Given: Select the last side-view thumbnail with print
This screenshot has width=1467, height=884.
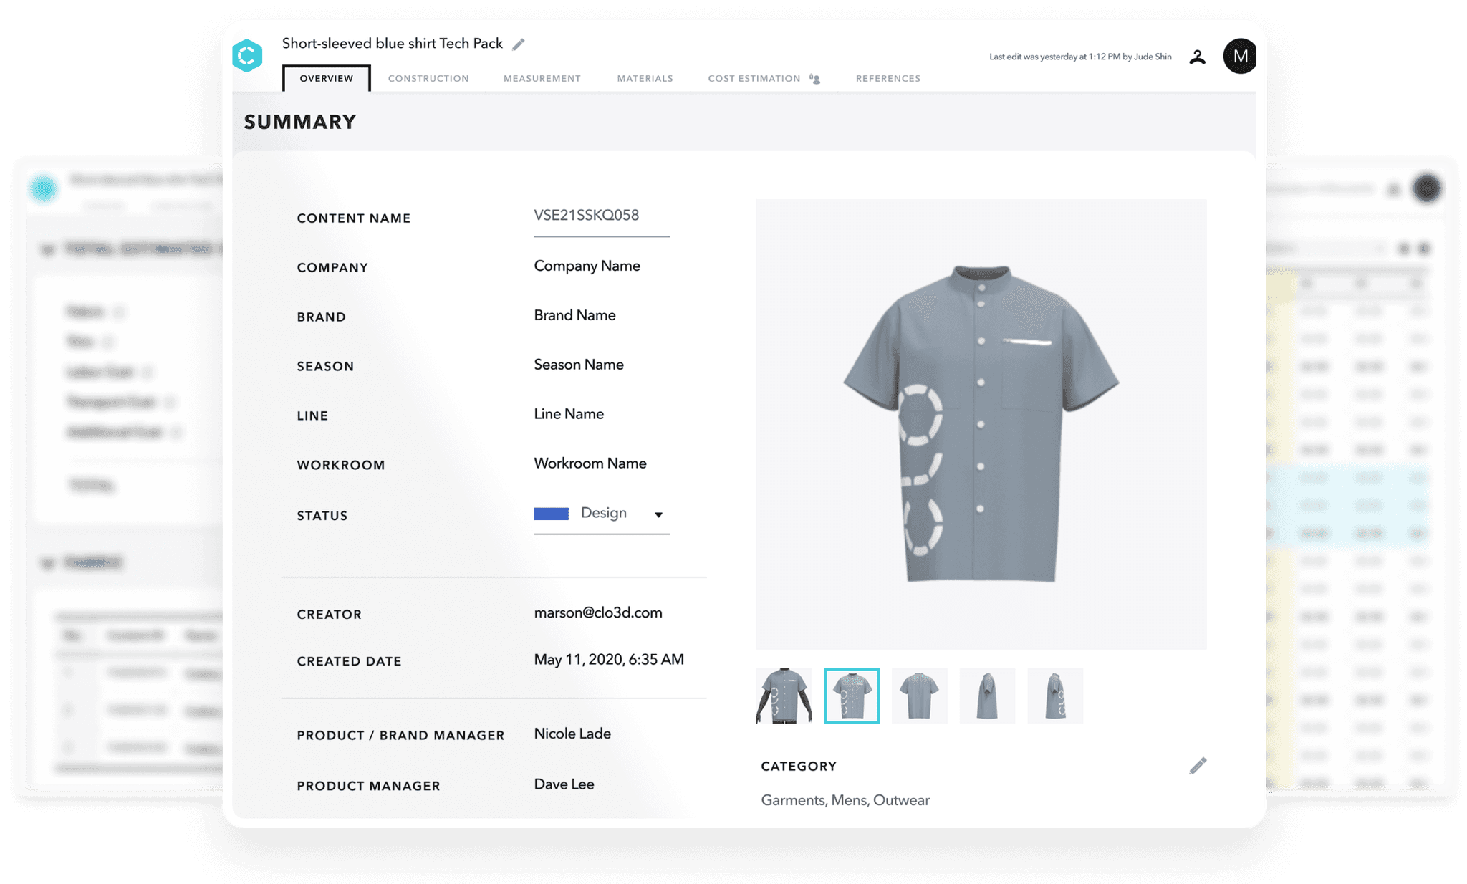Looking at the screenshot, I should (x=1054, y=696).
